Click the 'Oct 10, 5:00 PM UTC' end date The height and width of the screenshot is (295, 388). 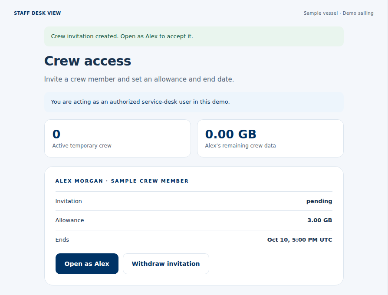299,239
